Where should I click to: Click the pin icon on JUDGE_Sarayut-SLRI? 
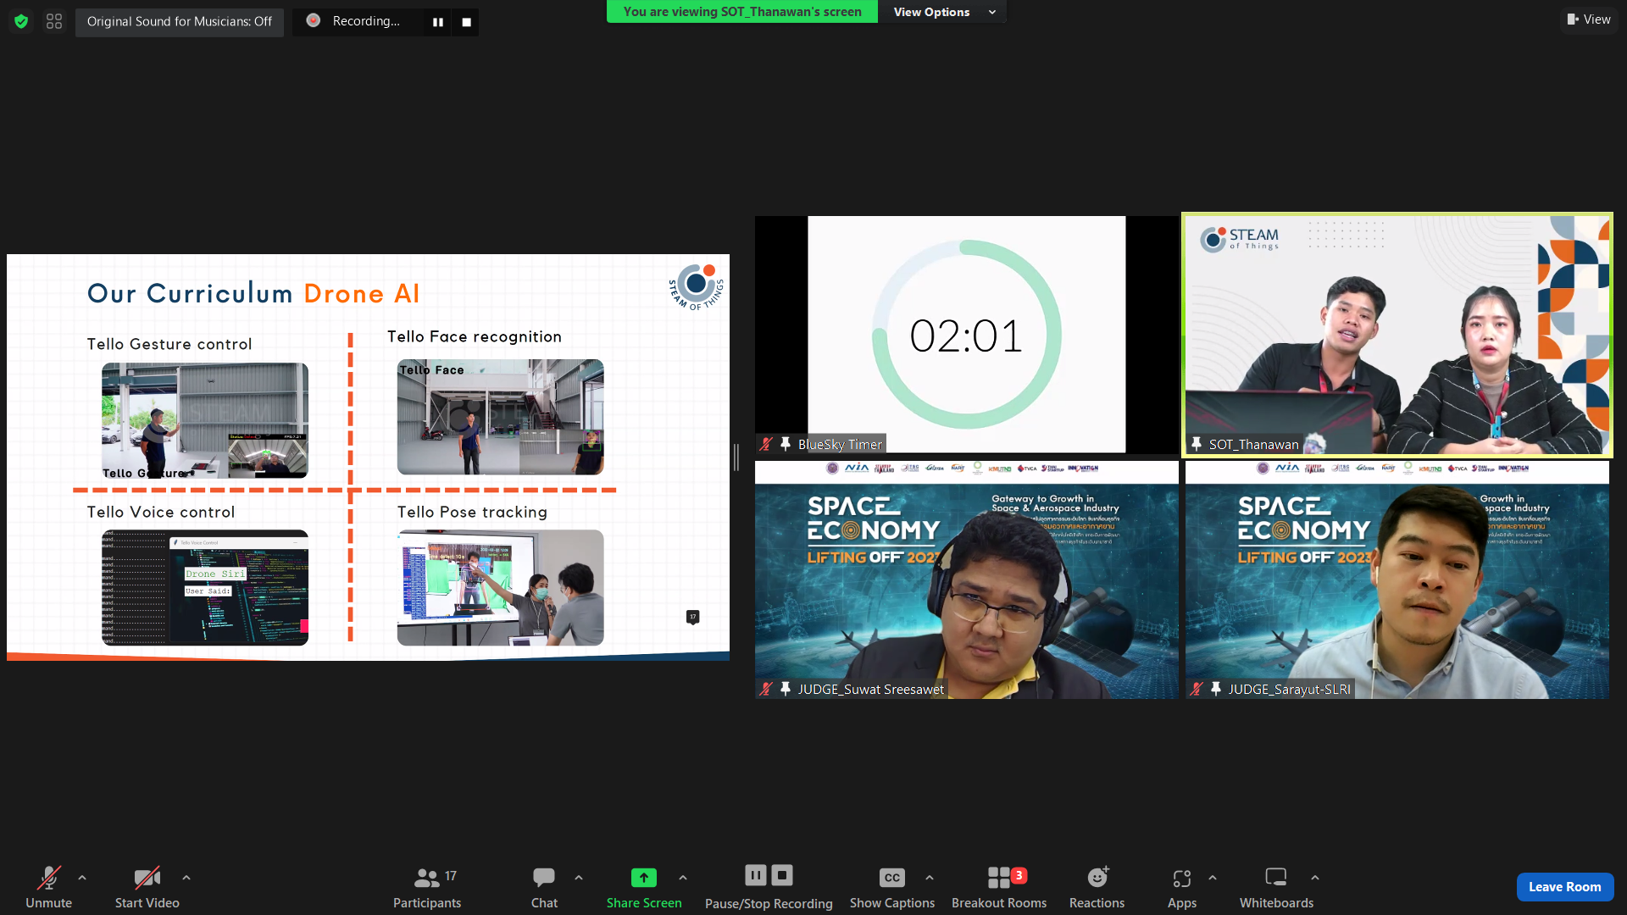[x=1216, y=689]
